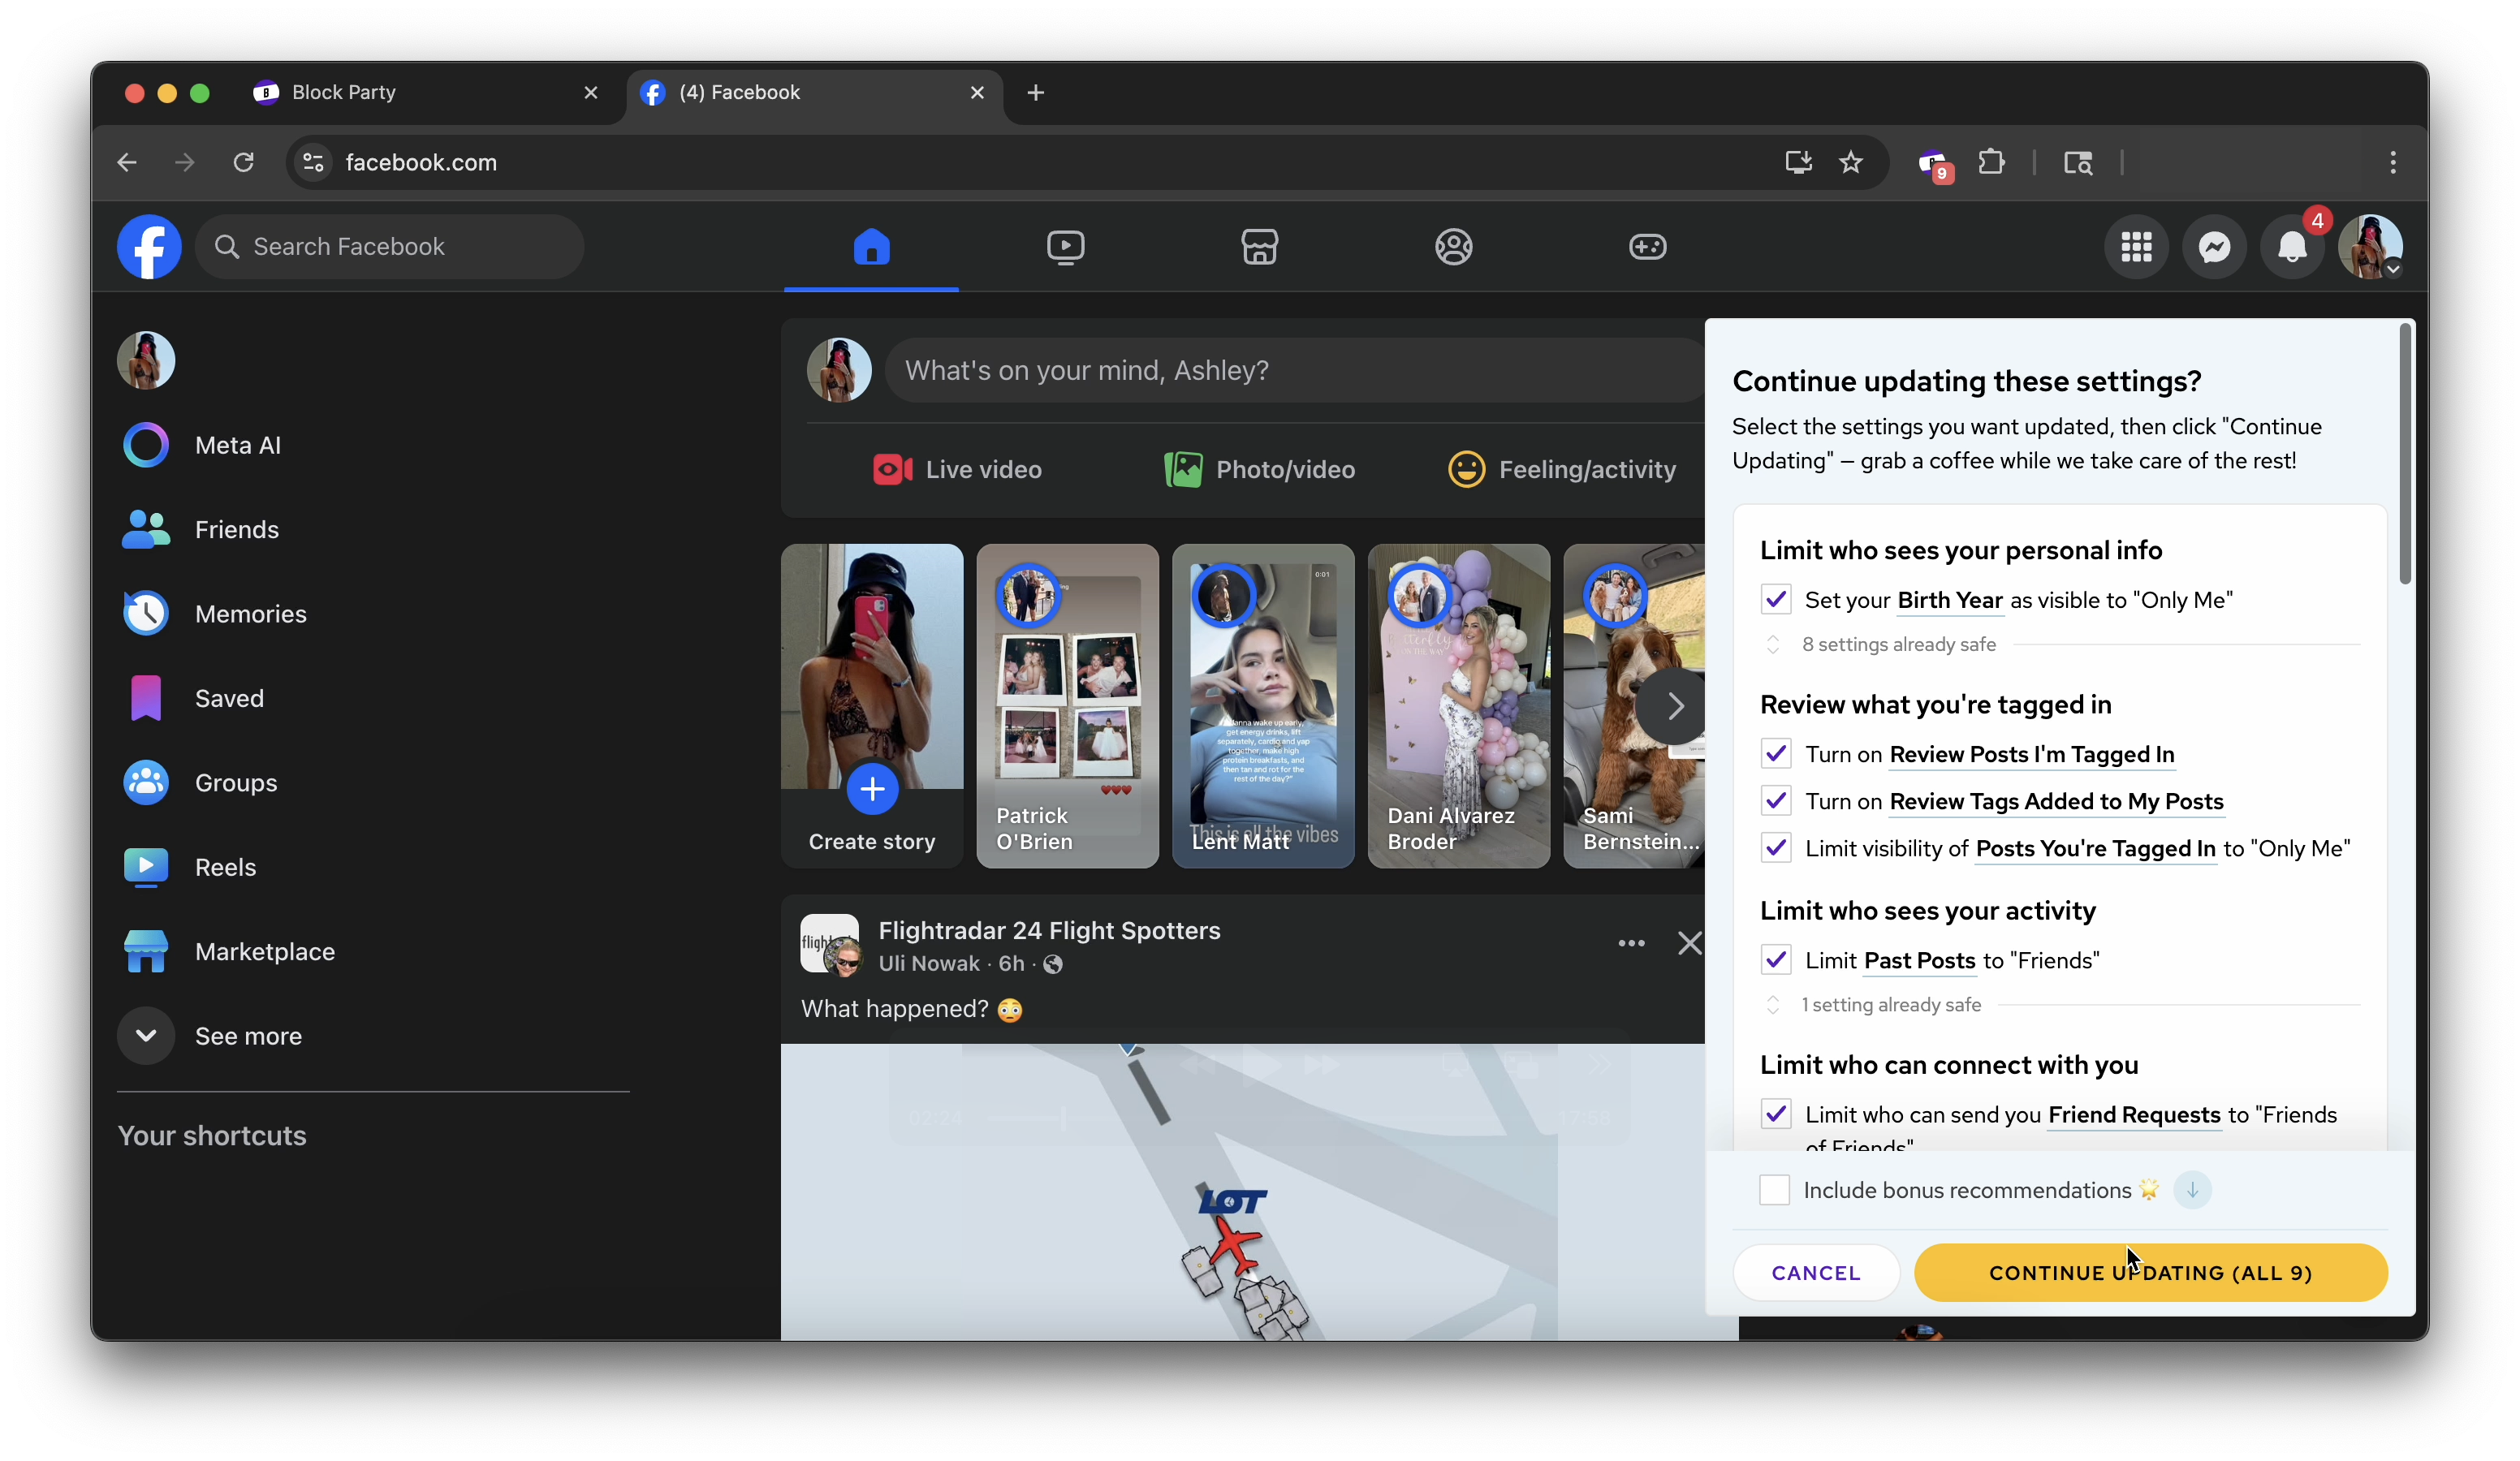The height and width of the screenshot is (1461, 2520).
Task: Bookmark this page with the star icon
Action: click(x=1851, y=162)
